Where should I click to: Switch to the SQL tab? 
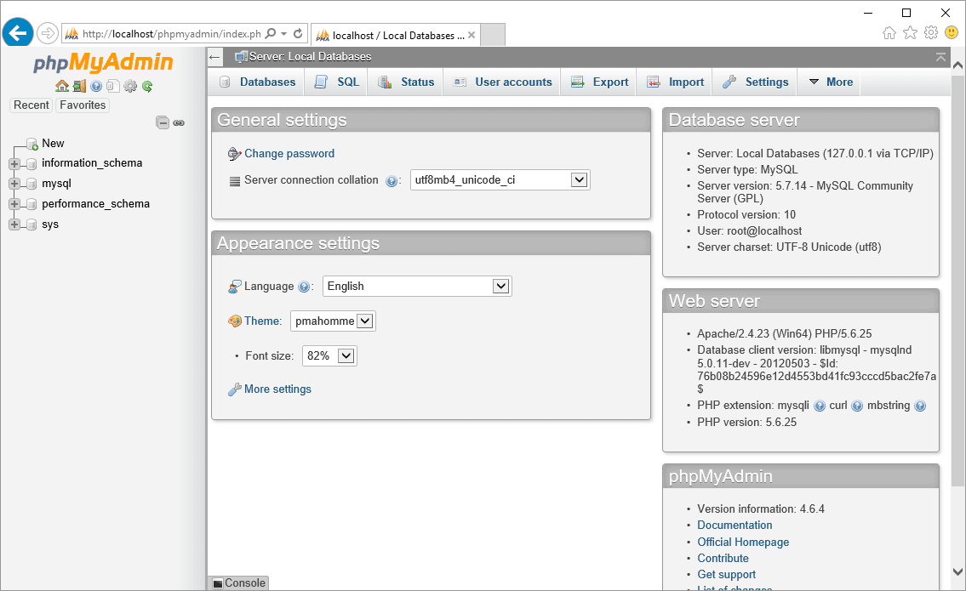pyautogui.click(x=338, y=82)
